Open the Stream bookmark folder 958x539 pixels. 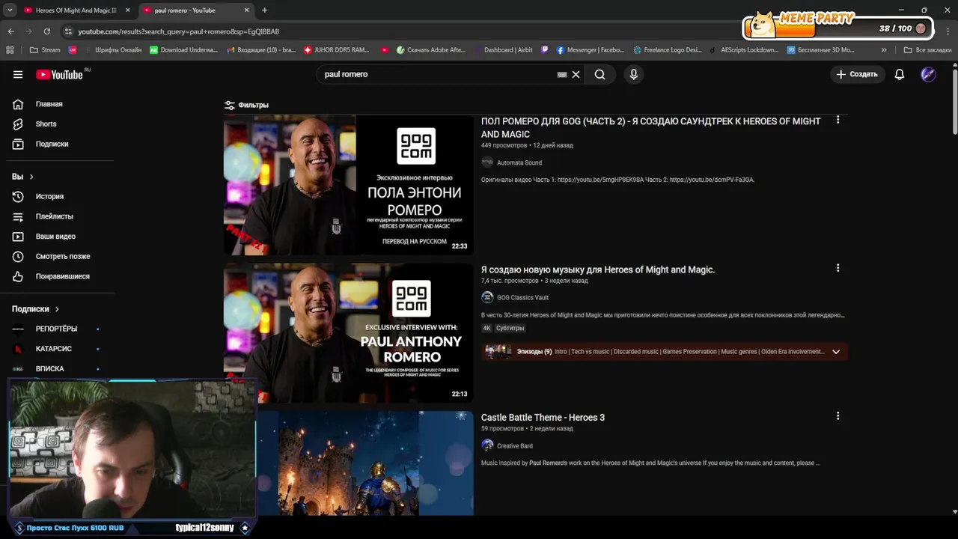(x=45, y=50)
